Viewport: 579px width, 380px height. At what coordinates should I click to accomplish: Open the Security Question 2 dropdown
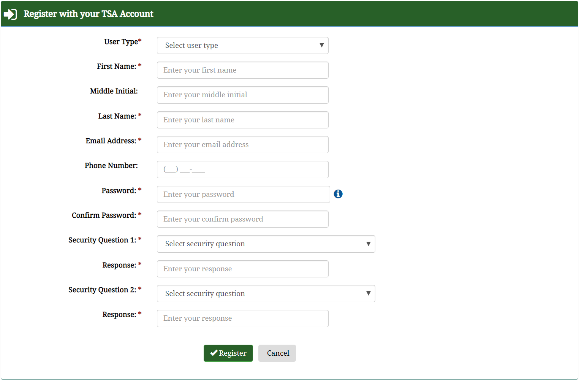point(266,294)
